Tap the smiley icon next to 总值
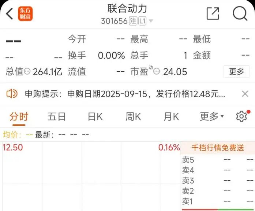This screenshot has height=211, width=255. [x=27, y=72]
